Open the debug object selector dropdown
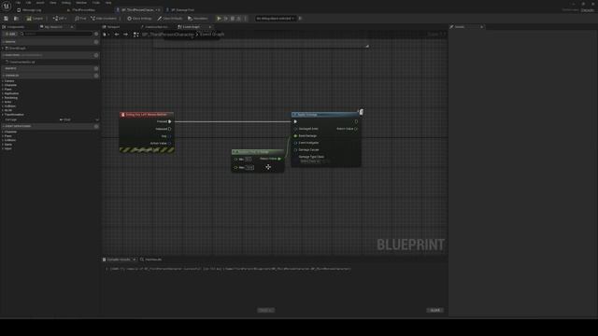598x336 pixels. pos(275,19)
